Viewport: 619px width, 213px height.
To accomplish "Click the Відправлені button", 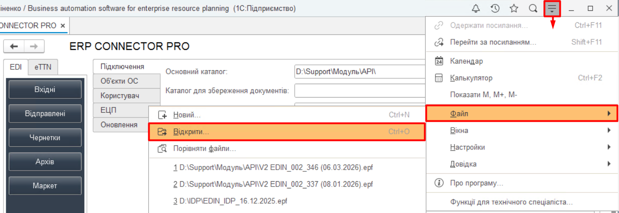I will pyautogui.click(x=45, y=114).
